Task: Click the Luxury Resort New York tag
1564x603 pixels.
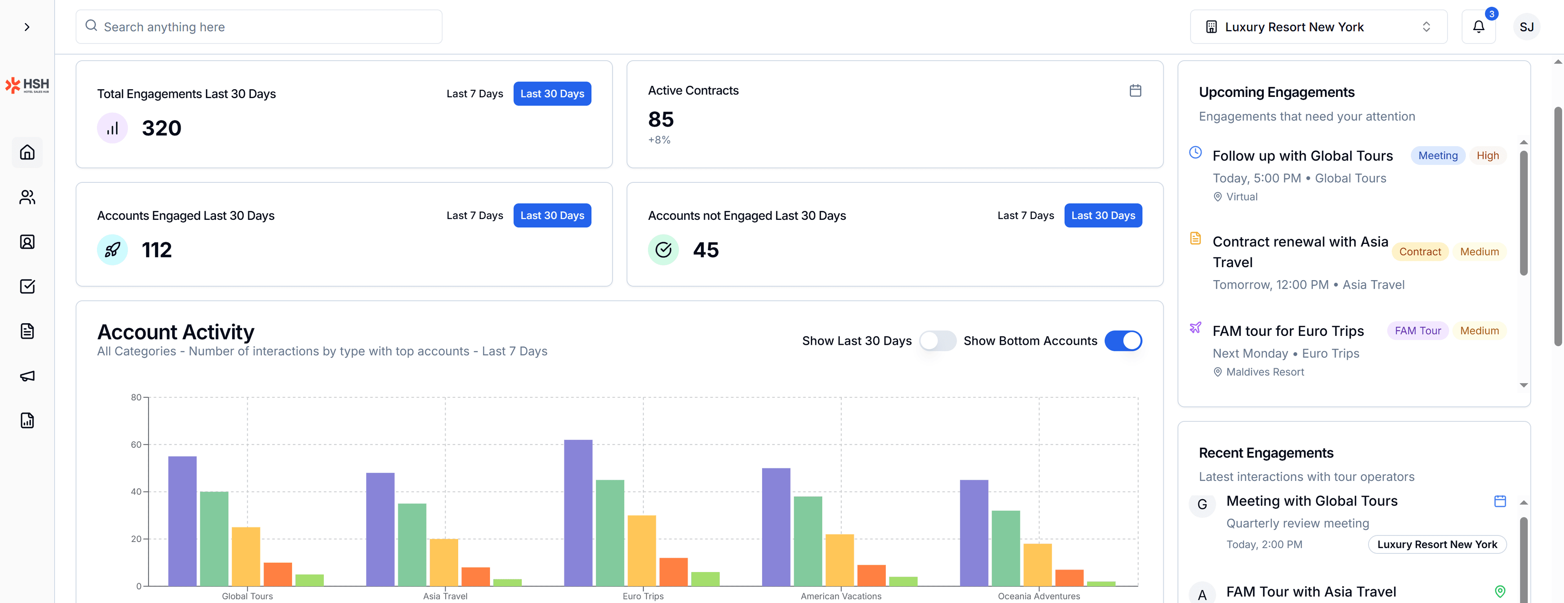Action: click(1437, 544)
